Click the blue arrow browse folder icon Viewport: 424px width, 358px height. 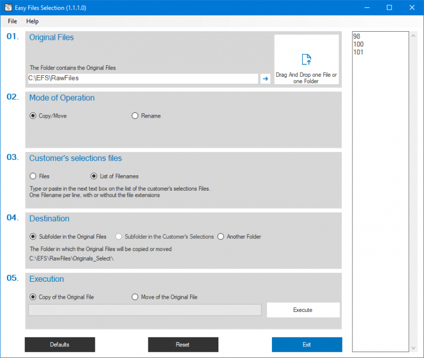(x=266, y=78)
